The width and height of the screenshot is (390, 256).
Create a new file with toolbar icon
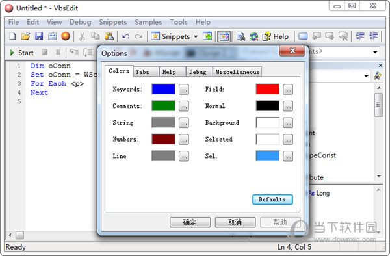[x=12, y=36]
